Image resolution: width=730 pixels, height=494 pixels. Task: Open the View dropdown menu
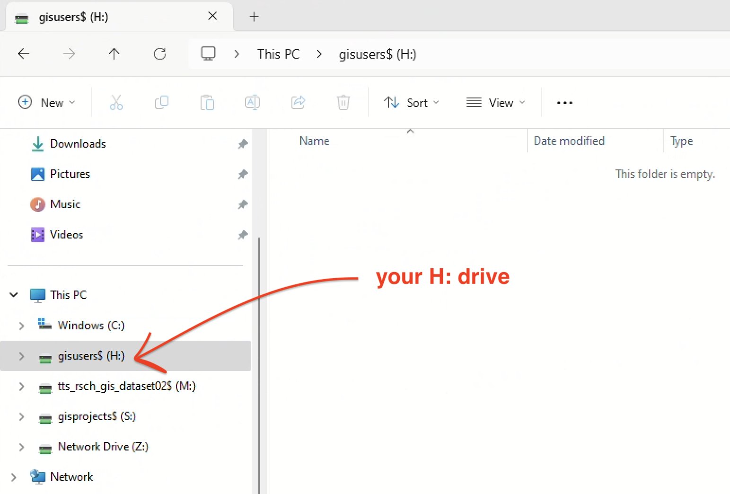[x=495, y=103]
